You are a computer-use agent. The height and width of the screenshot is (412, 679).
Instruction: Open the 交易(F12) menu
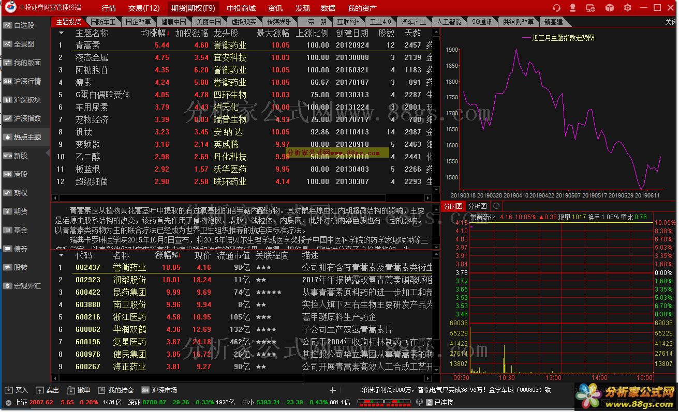(144, 8)
